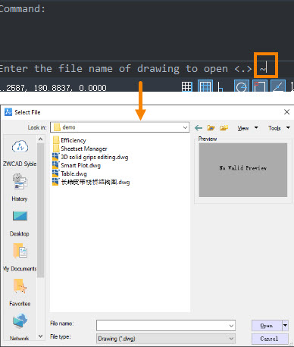Viewport: 294px width, 347px height.
Task: Open the Open button's arrow dropdown
Action: [x=285, y=326]
